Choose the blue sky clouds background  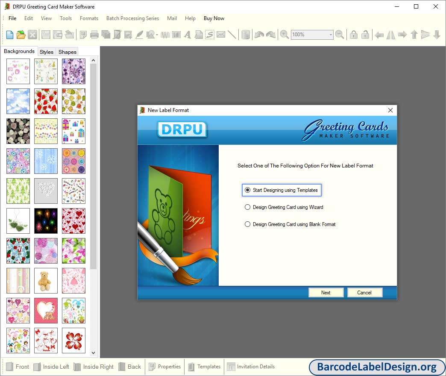(18, 101)
